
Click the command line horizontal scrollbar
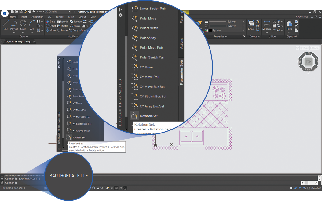pos(309,183)
